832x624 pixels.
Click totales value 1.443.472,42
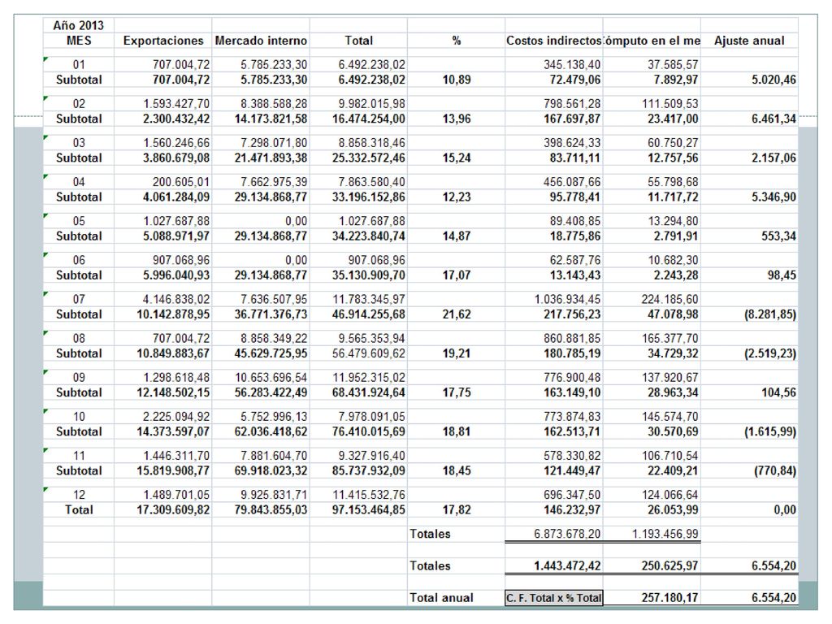[567, 565]
